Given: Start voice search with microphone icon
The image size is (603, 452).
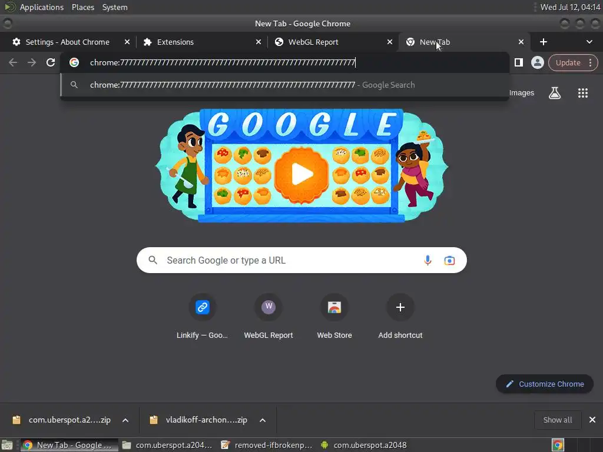Looking at the screenshot, I should click(428, 260).
